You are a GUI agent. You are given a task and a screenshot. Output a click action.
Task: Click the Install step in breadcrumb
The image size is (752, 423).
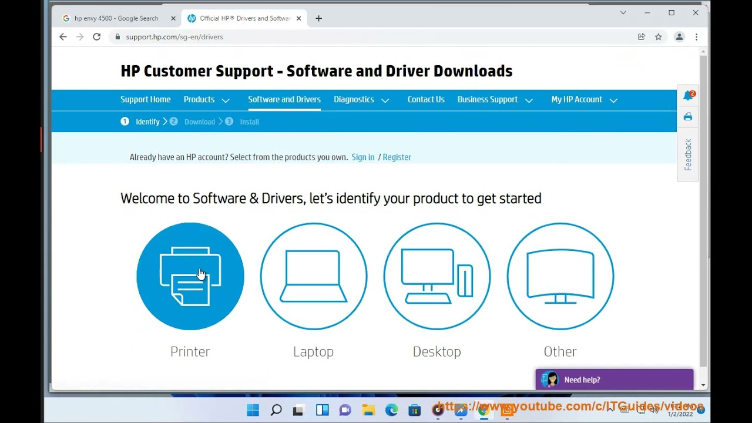[249, 122]
